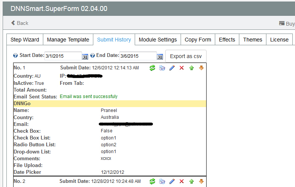
Task: Click the print icon for submission No. 1
Action: click(x=162, y=68)
